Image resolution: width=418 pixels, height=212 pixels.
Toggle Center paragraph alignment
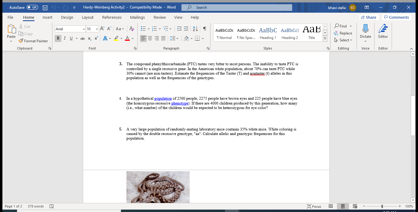click(x=150, y=38)
